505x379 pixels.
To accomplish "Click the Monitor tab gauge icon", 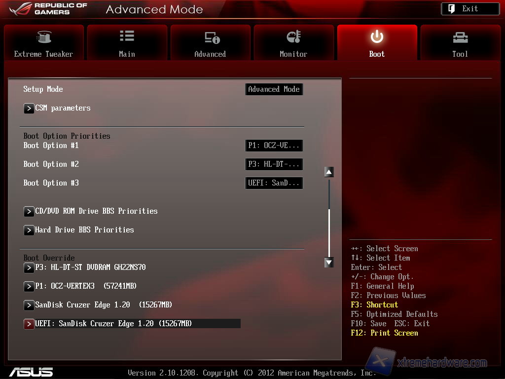I will 293,37.
